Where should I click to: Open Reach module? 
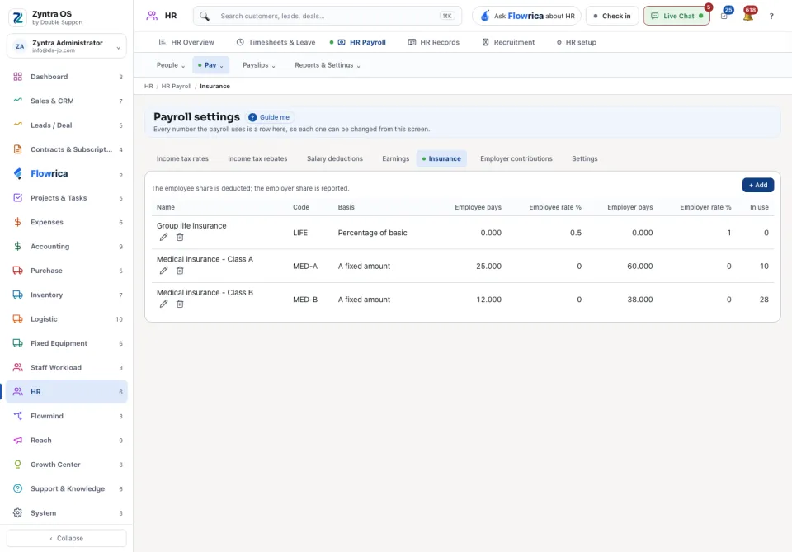[67, 441]
